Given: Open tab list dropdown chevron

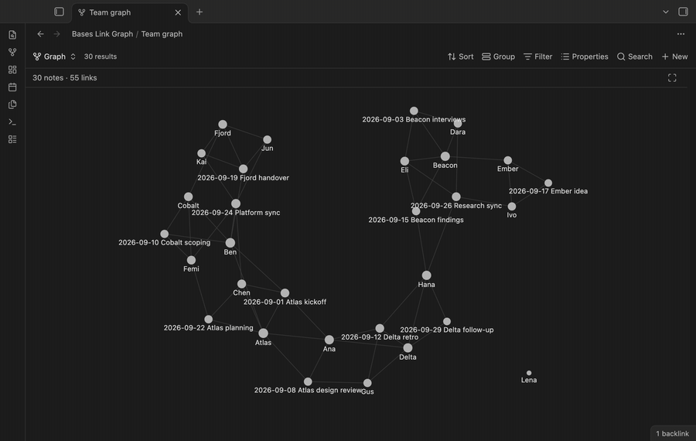Looking at the screenshot, I should click(665, 12).
